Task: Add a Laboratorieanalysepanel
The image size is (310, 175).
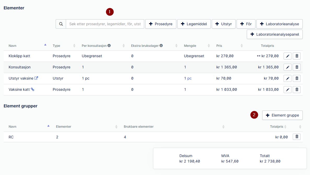Action: [x=274, y=34]
